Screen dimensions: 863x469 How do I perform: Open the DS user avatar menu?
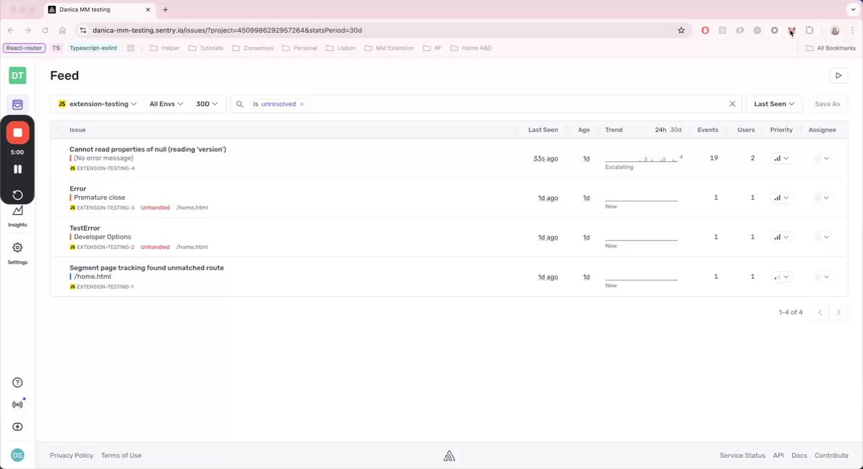coord(18,455)
